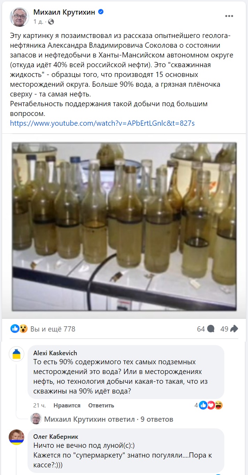Viewport: 248px width, 475px height.
Task: Click Нравится under Alexi Kaskevich's comment
Action: pos(67,405)
